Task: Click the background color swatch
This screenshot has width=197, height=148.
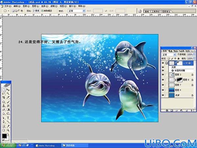Action: [x=8, y=139]
